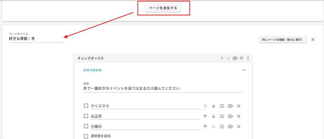The width and height of the screenshot is (324, 139).
Task: Hide the クリスマス option via eye icon
Action: click(230, 106)
